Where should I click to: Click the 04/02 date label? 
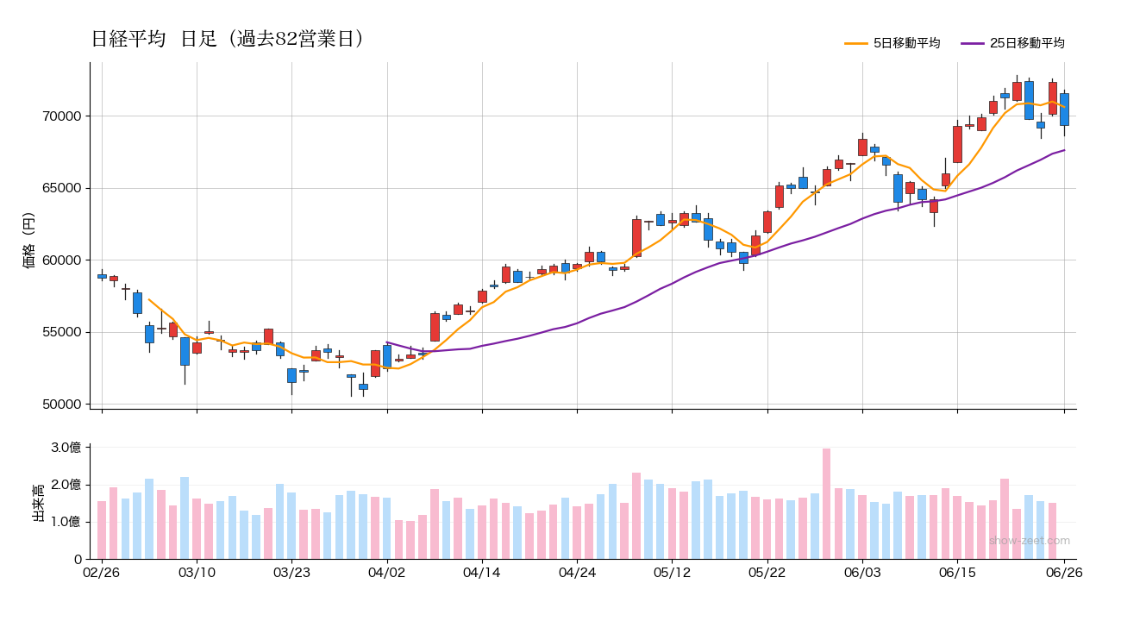pyautogui.click(x=387, y=573)
